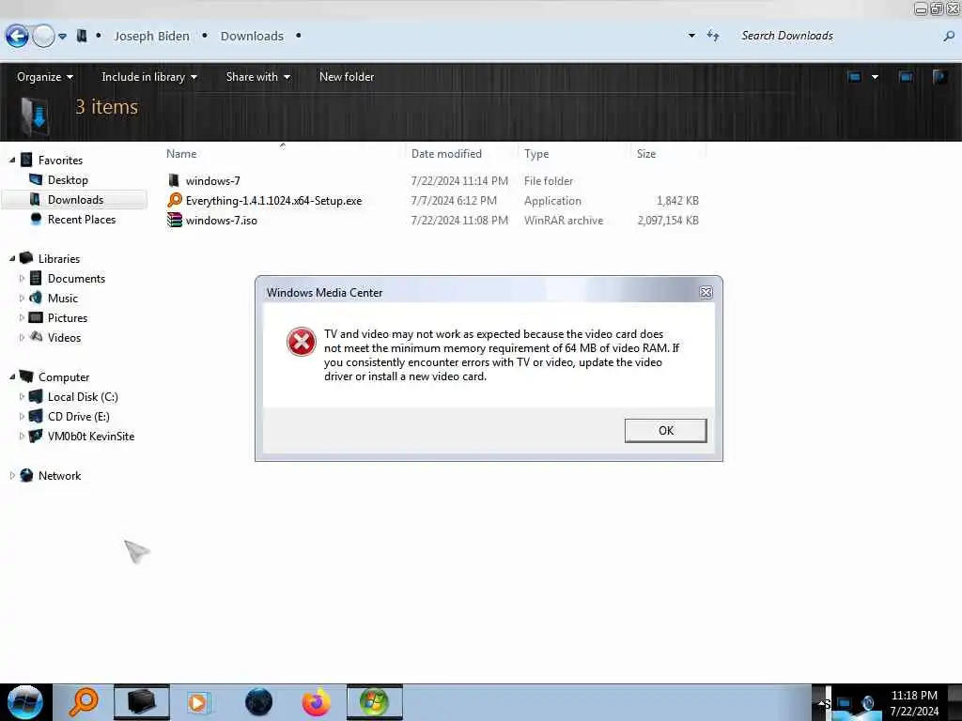Sort by Type column header

coord(536,154)
